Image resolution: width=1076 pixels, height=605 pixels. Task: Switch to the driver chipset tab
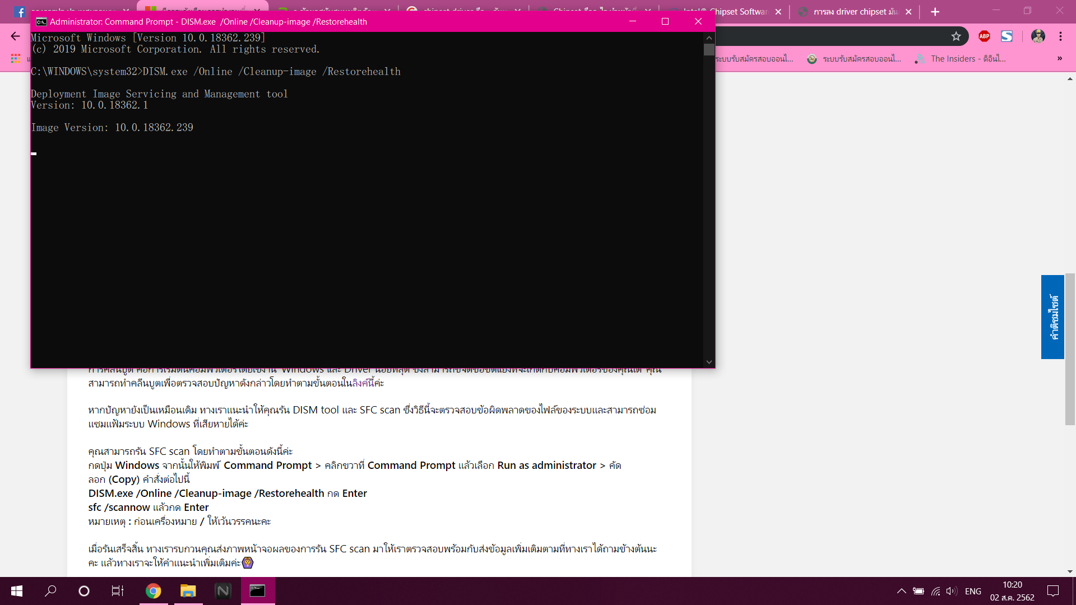pyautogui.click(x=855, y=12)
